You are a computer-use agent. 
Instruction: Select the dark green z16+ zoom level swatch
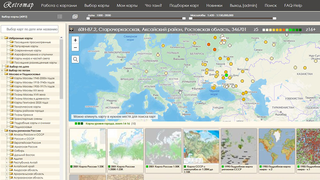[x=300, y=30]
